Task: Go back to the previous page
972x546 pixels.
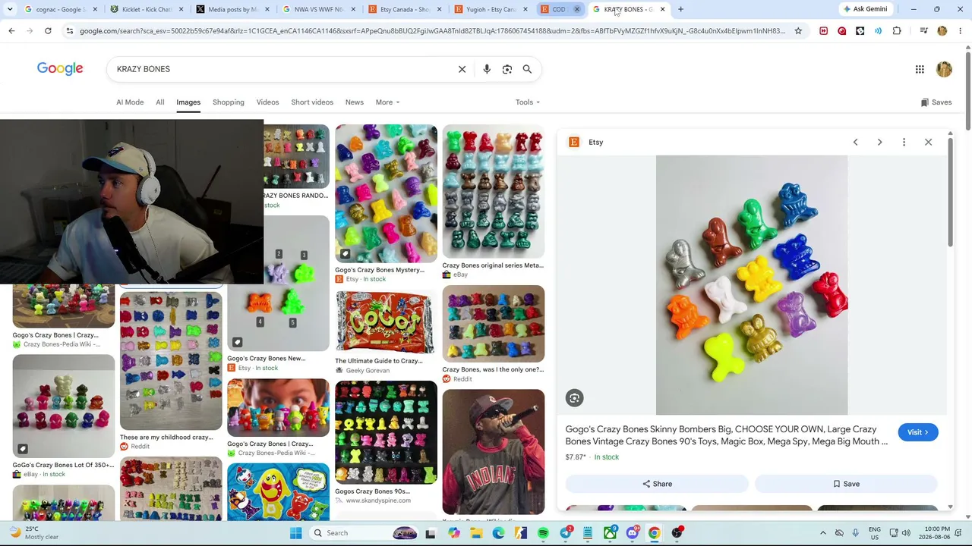Action: 11,31
